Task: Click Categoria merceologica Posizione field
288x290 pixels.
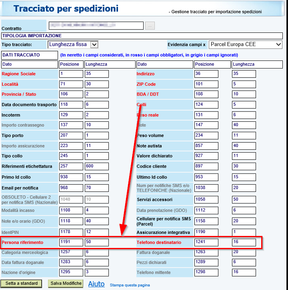Action: point(71,252)
